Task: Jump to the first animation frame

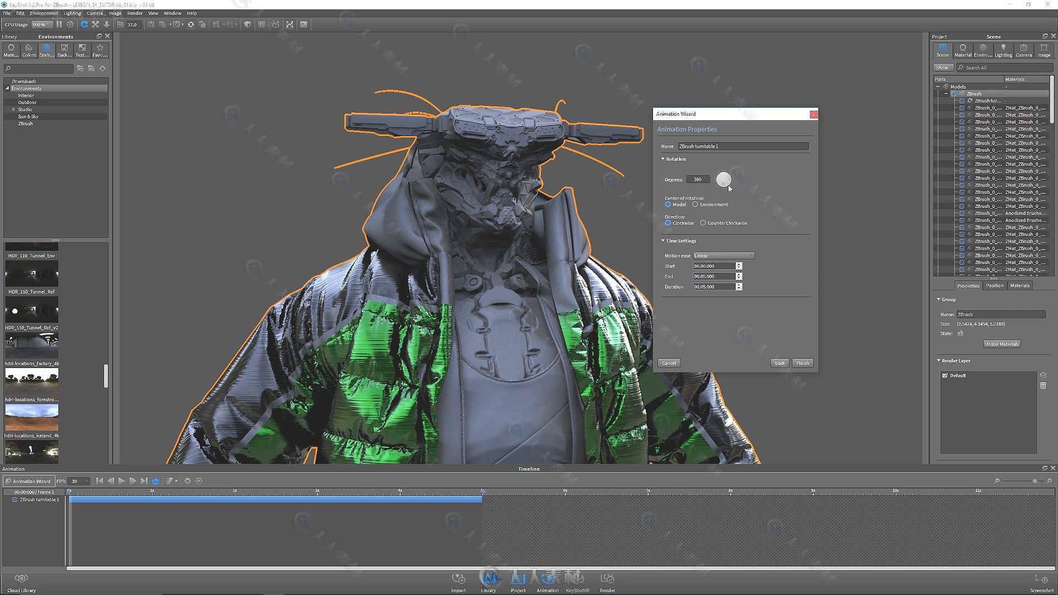Action: pyautogui.click(x=99, y=481)
